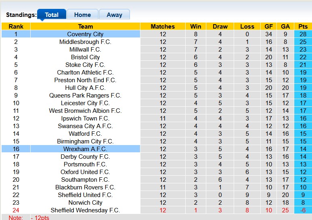This screenshot has width=312, height=220.
Task: Click the Win column header
Action: (x=196, y=27)
